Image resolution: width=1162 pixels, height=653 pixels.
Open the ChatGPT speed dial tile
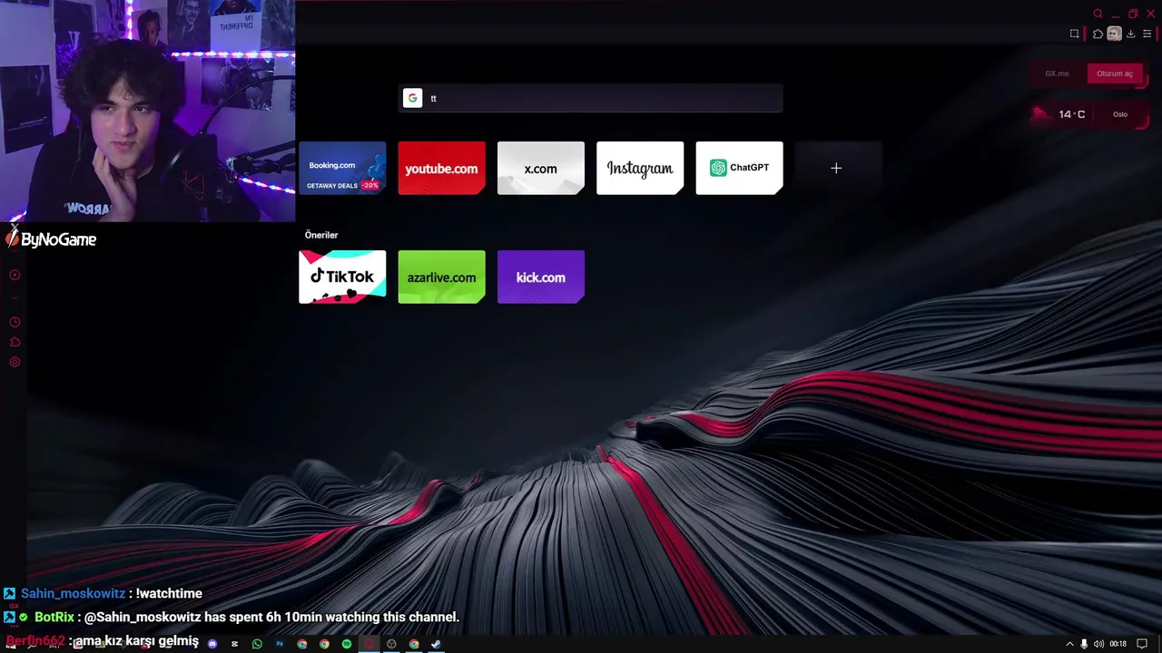pyautogui.click(x=739, y=168)
